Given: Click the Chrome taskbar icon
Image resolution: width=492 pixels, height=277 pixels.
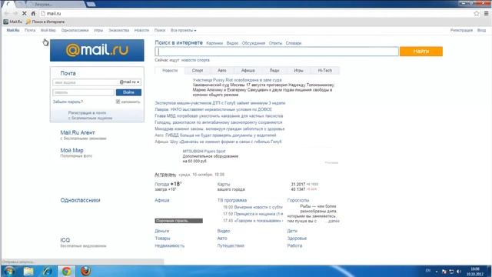Looking at the screenshot, I should click(x=66, y=271).
